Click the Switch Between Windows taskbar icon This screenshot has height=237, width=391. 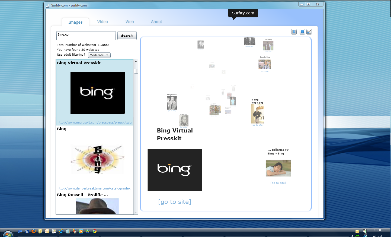27,231
